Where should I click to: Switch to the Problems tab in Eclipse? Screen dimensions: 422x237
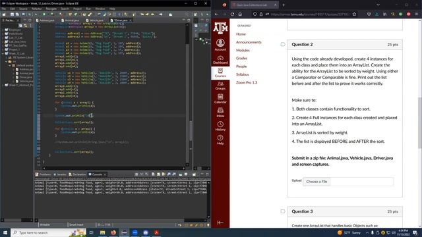coord(43,174)
